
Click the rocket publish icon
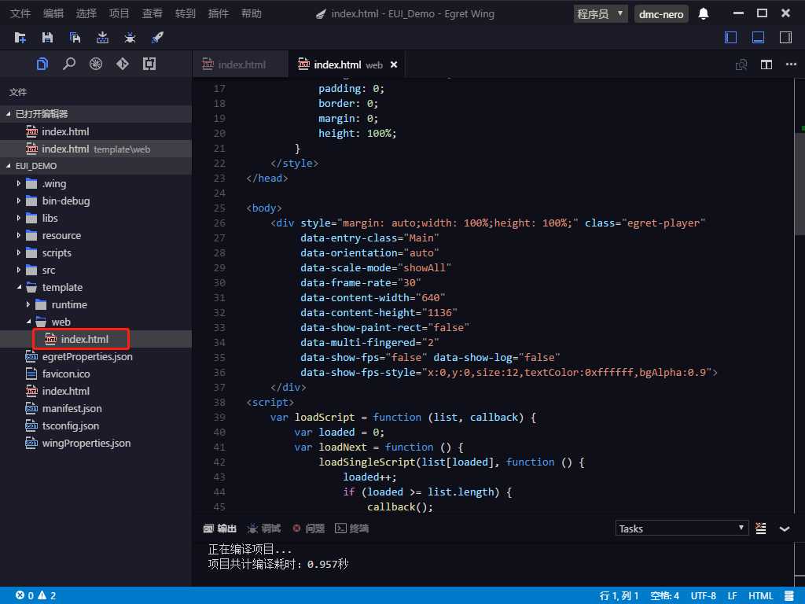tap(157, 38)
